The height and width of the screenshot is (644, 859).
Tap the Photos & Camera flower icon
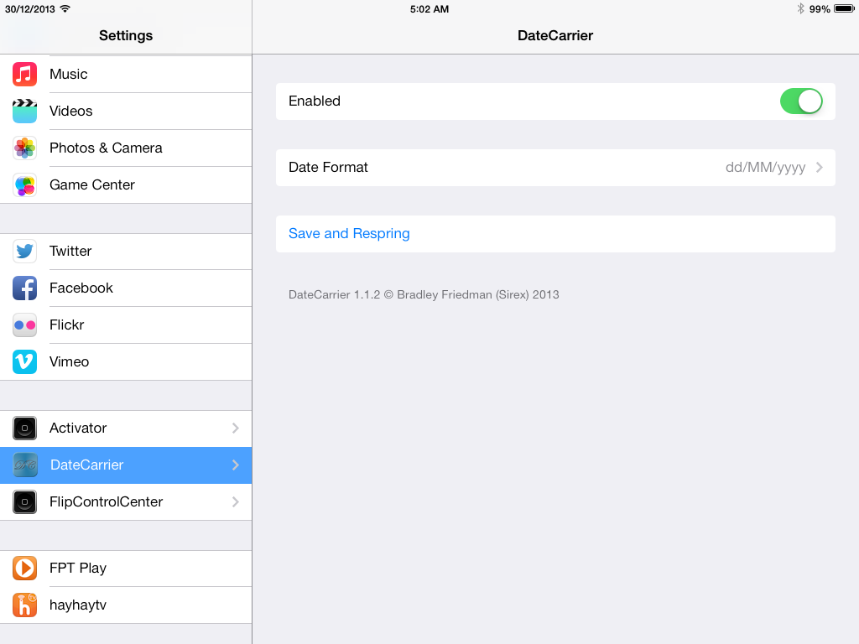24,148
